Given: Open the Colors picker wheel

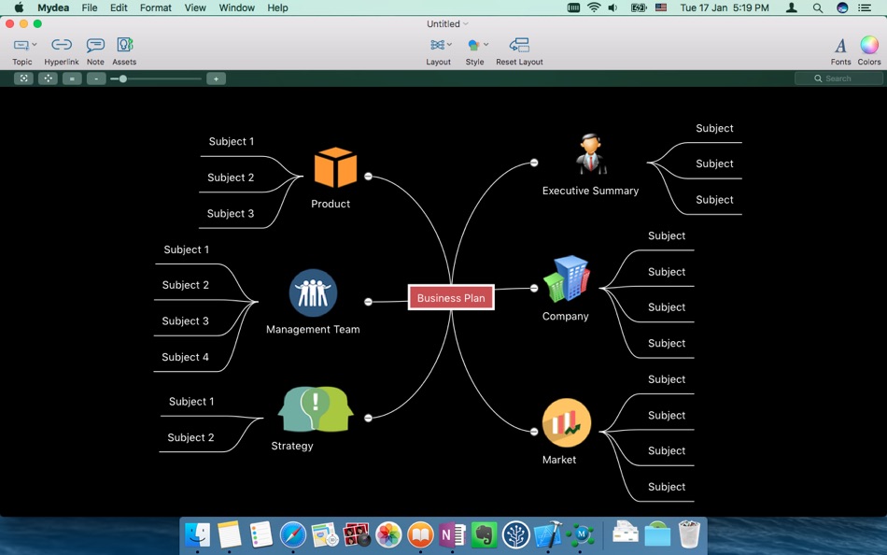Looking at the screenshot, I should click(x=869, y=45).
